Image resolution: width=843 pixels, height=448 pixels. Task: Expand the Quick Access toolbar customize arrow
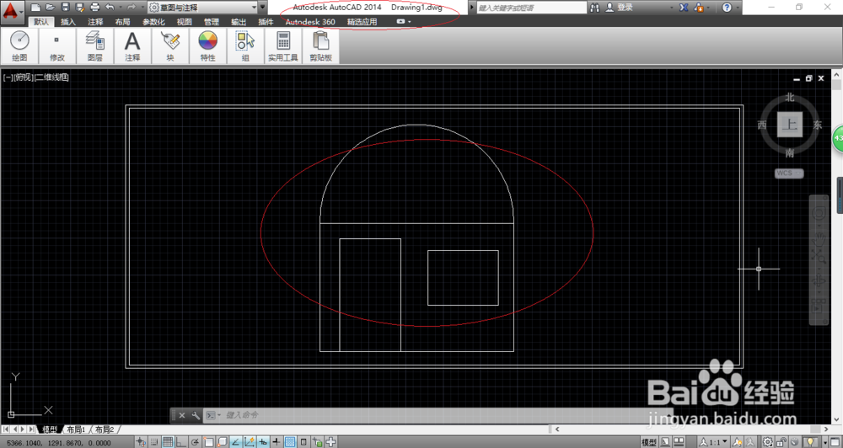click(x=262, y=8)
